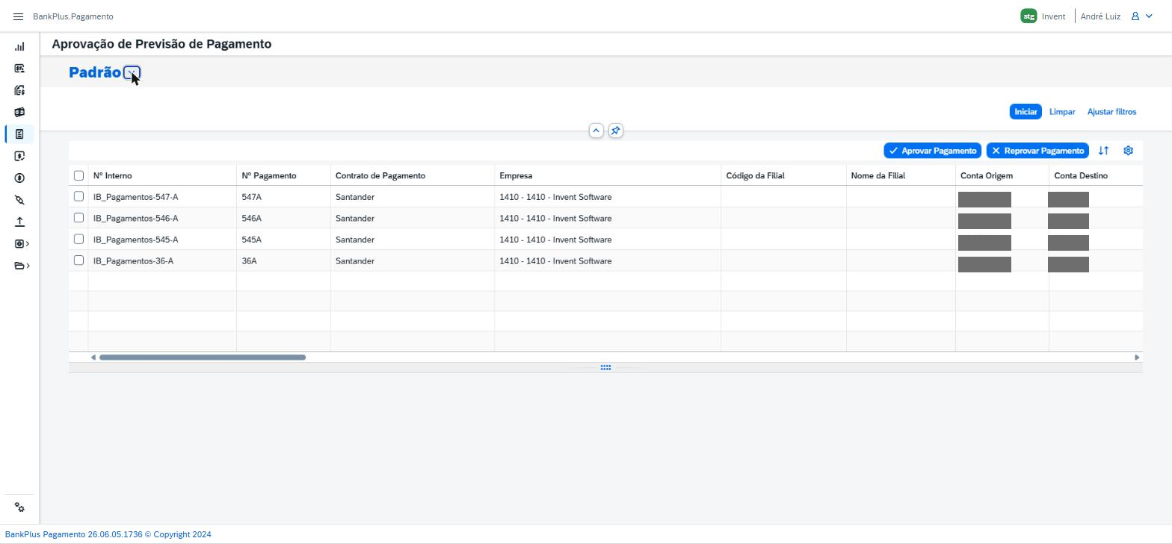The width and height of the screenshot is (1172, 544).
Task: Click the Contrato de Pagamento column header
Action: coord(412,175)
